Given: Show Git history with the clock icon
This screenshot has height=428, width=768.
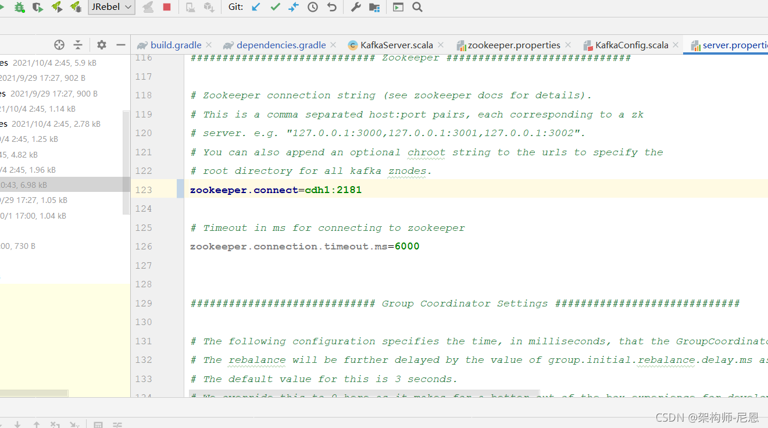Looking at the screenshot, I should click(x=313, y=7).
